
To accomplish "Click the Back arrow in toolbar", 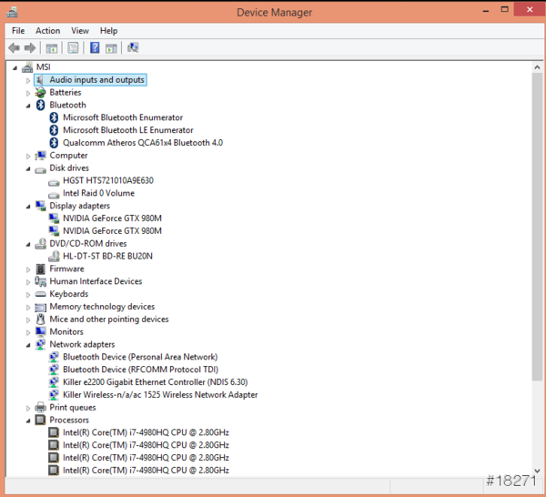I will pos(15,47).
